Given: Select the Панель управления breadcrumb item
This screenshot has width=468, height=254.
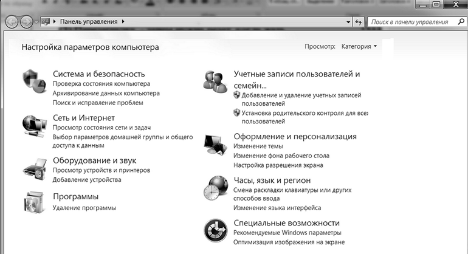Looking at the screenshot, I should pos(89,21).
